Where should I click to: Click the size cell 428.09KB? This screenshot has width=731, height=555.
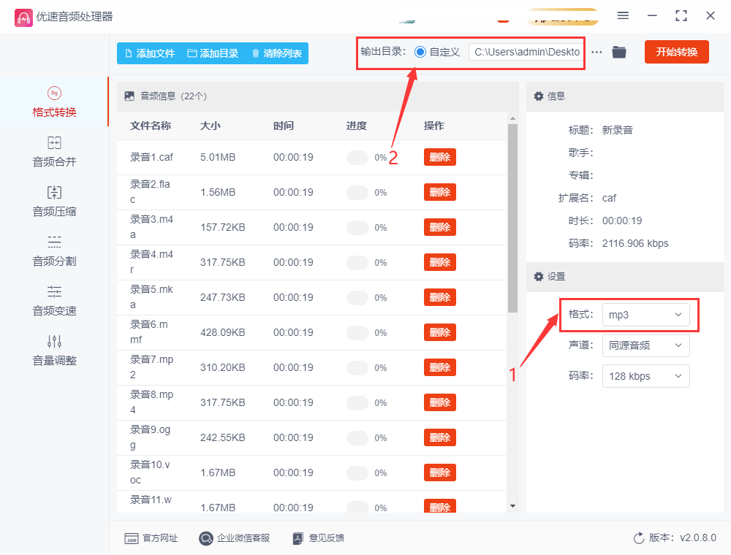(222, 332)
